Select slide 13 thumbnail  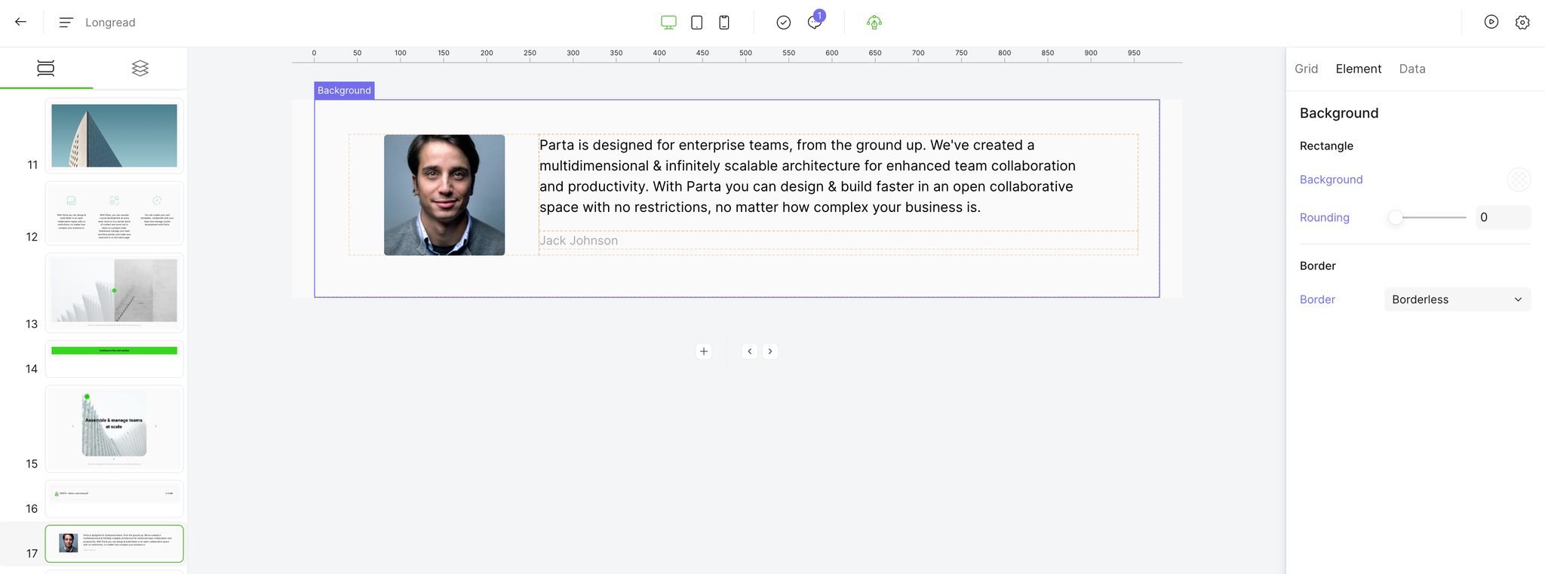point(114,293)
